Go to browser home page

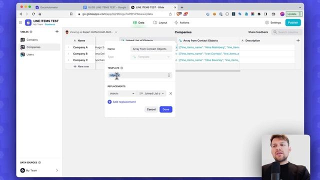[x=40, y=14]
